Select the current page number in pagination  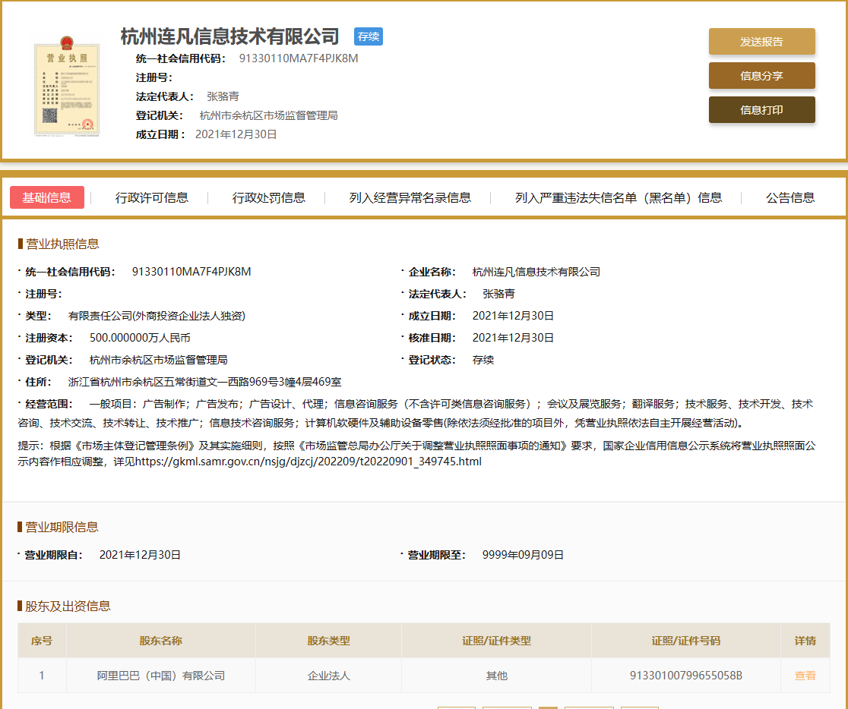[549, 707]
